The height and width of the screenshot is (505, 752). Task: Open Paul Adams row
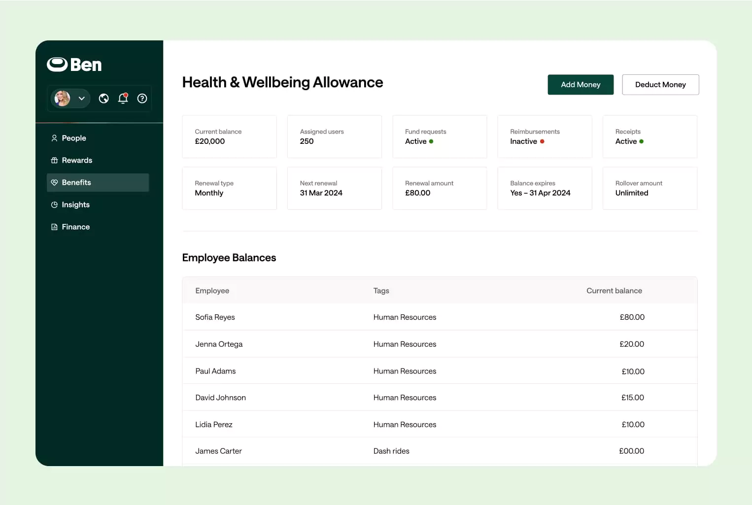click(x=440, y=371)
